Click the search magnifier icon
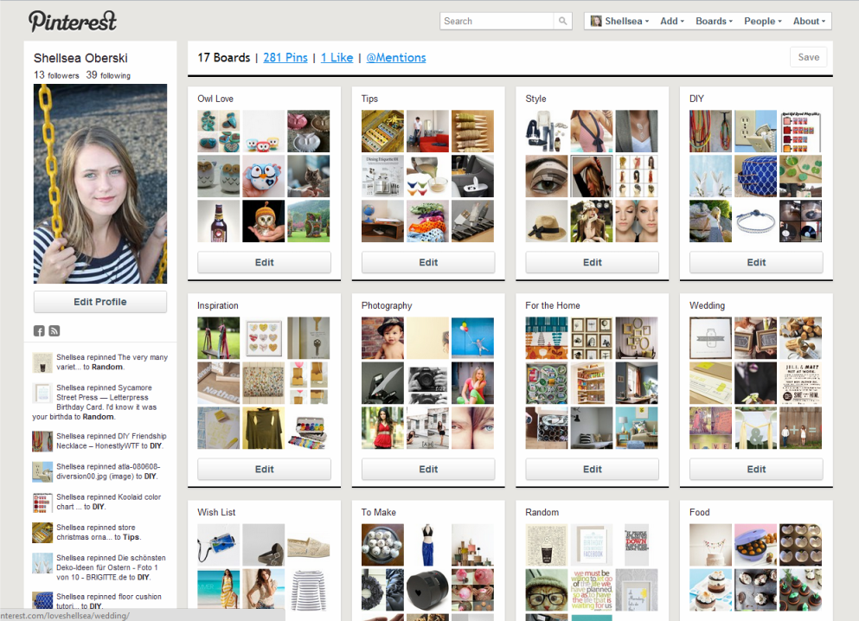 pos(562,22)
